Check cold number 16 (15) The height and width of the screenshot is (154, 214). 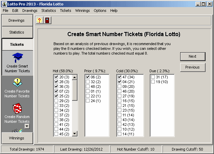[x=120, y=101]
